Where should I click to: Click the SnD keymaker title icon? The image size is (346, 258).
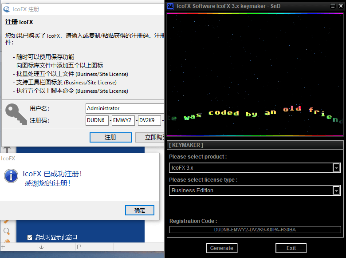click(170, 6)
